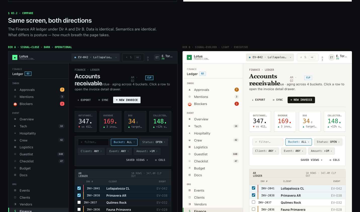360x212 pixels.
Task: Open Event: ANY dropdown in light panel
Action: point(293,151)
